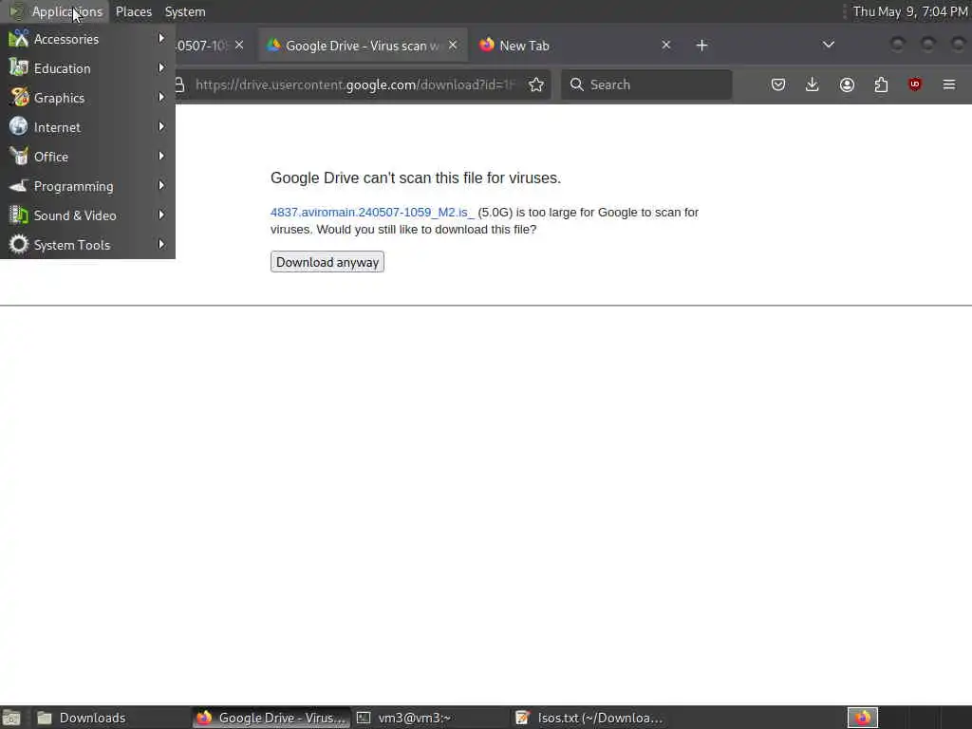Open the System menu in the top panel

(x=185, y=11)
